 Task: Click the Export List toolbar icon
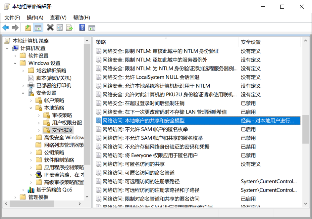pos(70,27)
